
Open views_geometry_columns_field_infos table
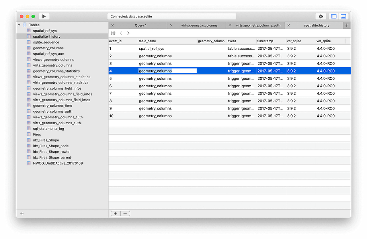click(x=62, y=94)
